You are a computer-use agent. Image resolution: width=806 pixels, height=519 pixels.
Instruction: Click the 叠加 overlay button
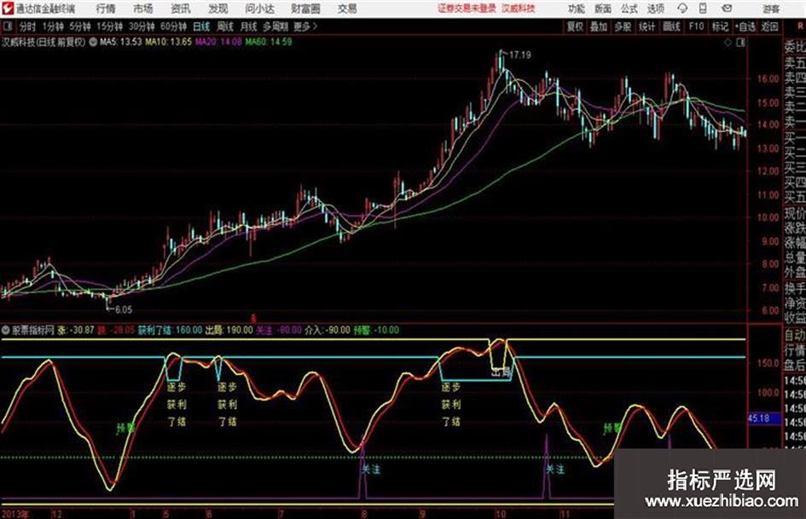(x=599, y=26)
